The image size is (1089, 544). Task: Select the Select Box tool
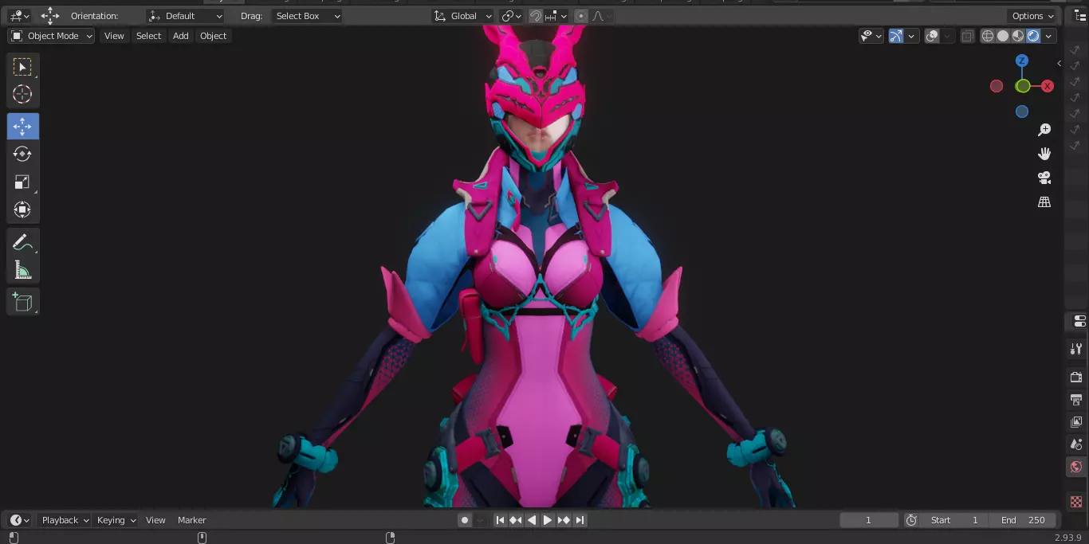point(22,67)
